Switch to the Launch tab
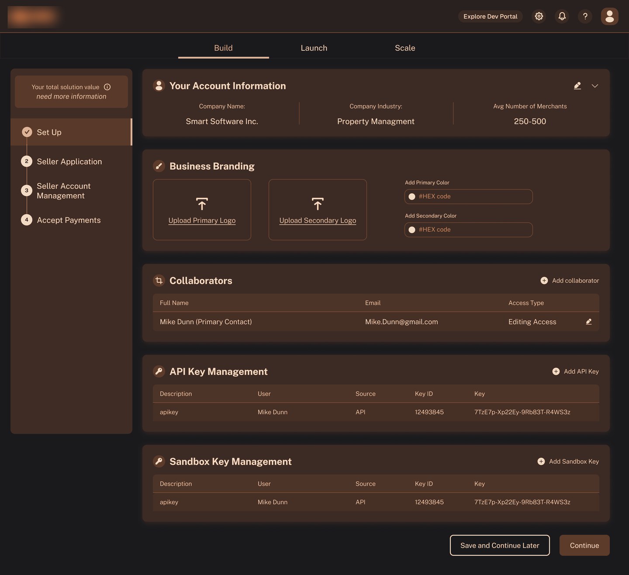The width and height of the screenshot is (629, 575). [314, 48]
